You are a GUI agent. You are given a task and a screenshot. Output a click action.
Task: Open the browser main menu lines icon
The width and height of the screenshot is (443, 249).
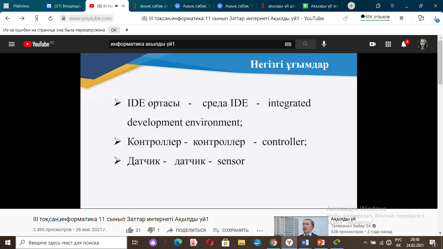tap(392, 6)
